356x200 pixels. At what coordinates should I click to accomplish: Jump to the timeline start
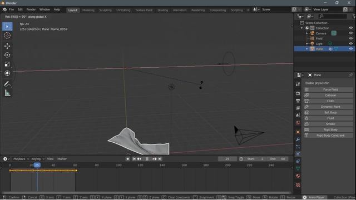click(134, 159)
